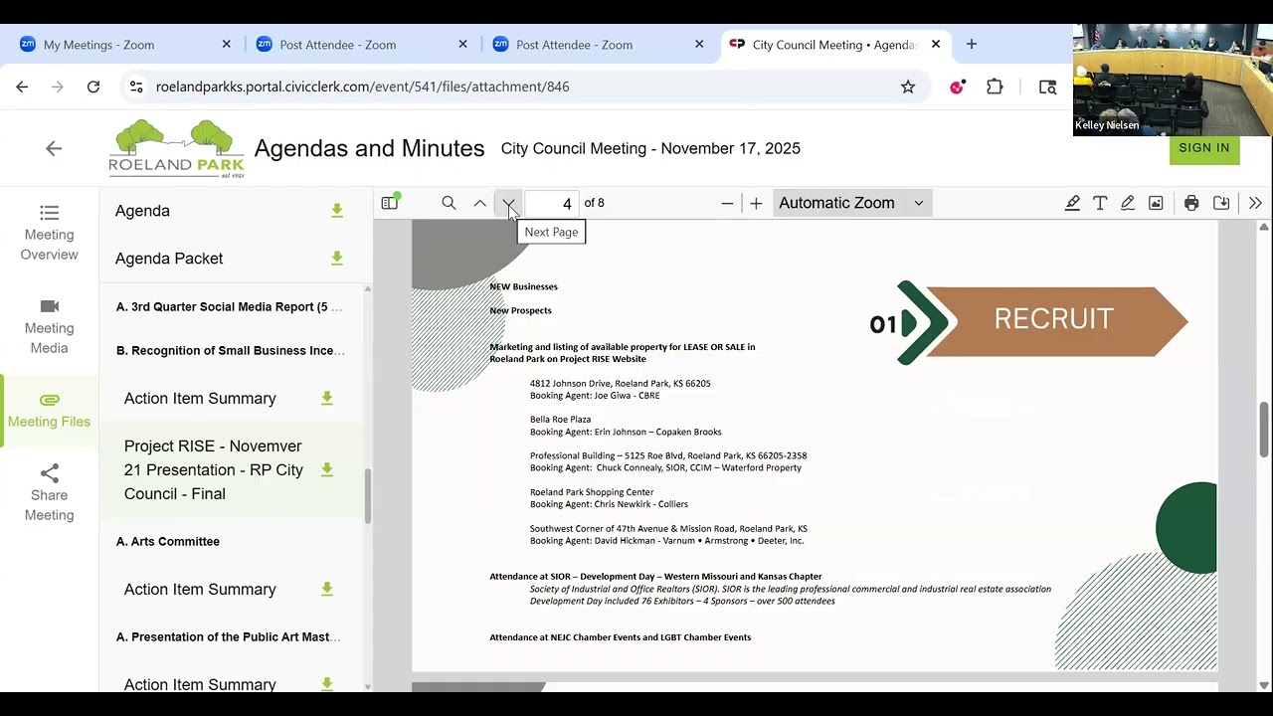Open the Automatic Zoom dropdown
The height and width of the screenshot is (716, 1273).
coord(851,203)
